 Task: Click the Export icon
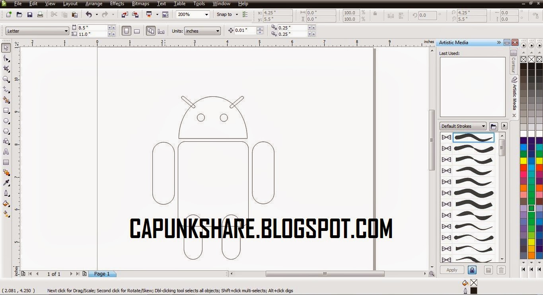pos(135,14)
